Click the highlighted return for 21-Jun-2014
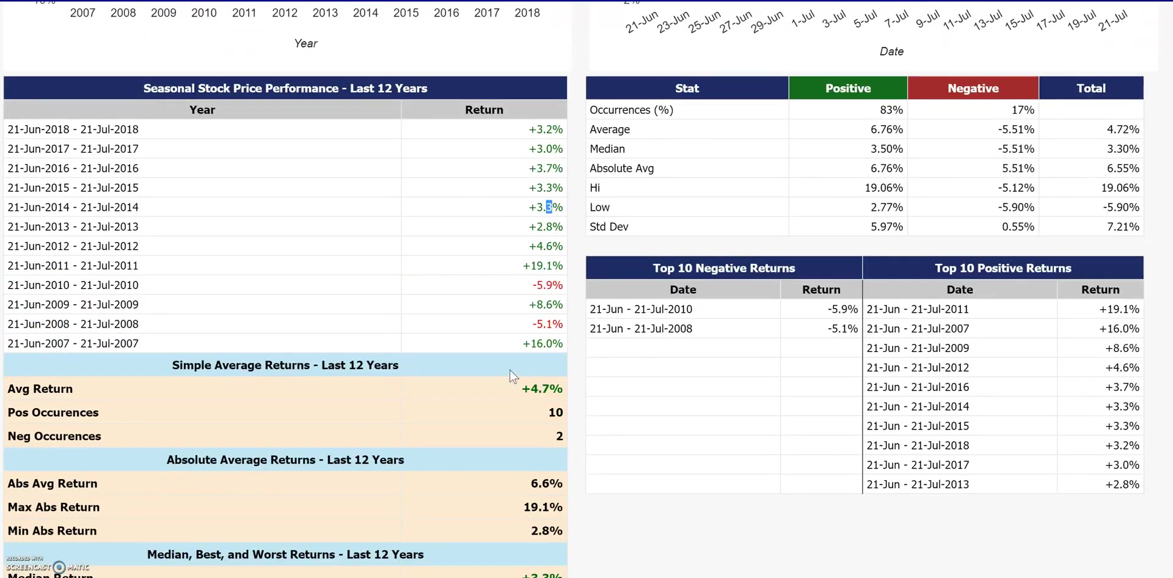Image resolution: width=1173 pixels, height=578 pixels. (x=546, y=207)
